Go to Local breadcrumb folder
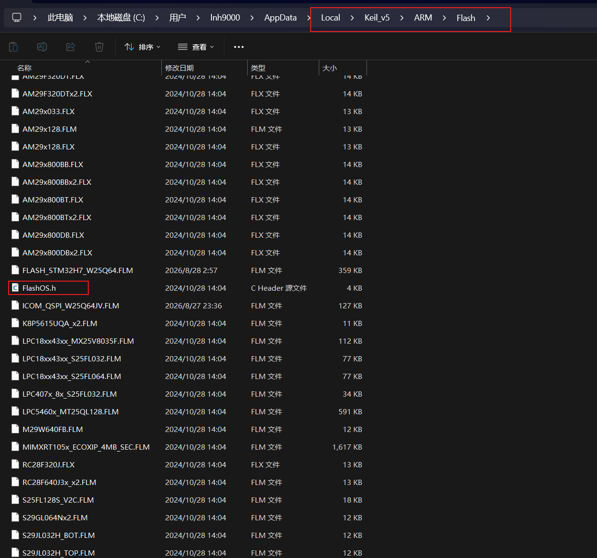Viewport: 597px width, 558px height. point(331,18)
